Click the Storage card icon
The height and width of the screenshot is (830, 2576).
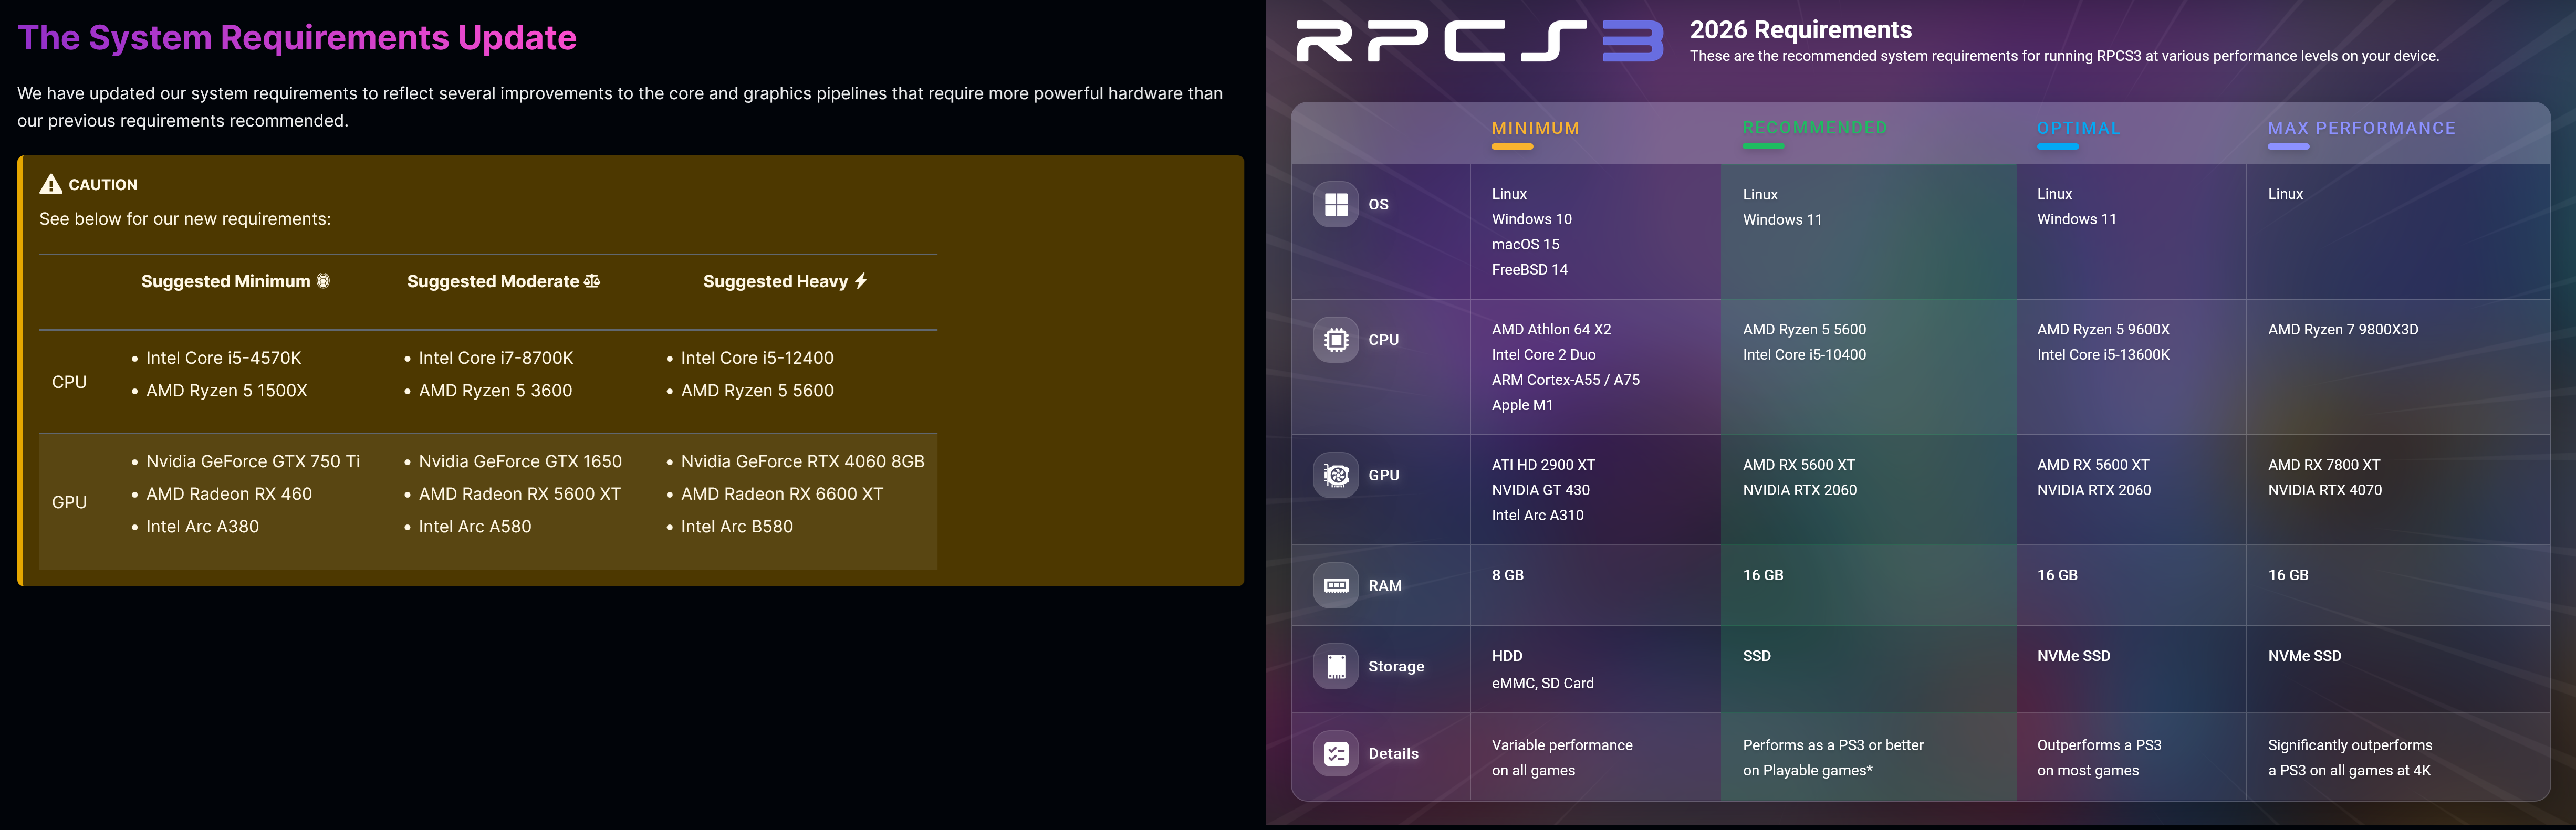(1336, 666)
